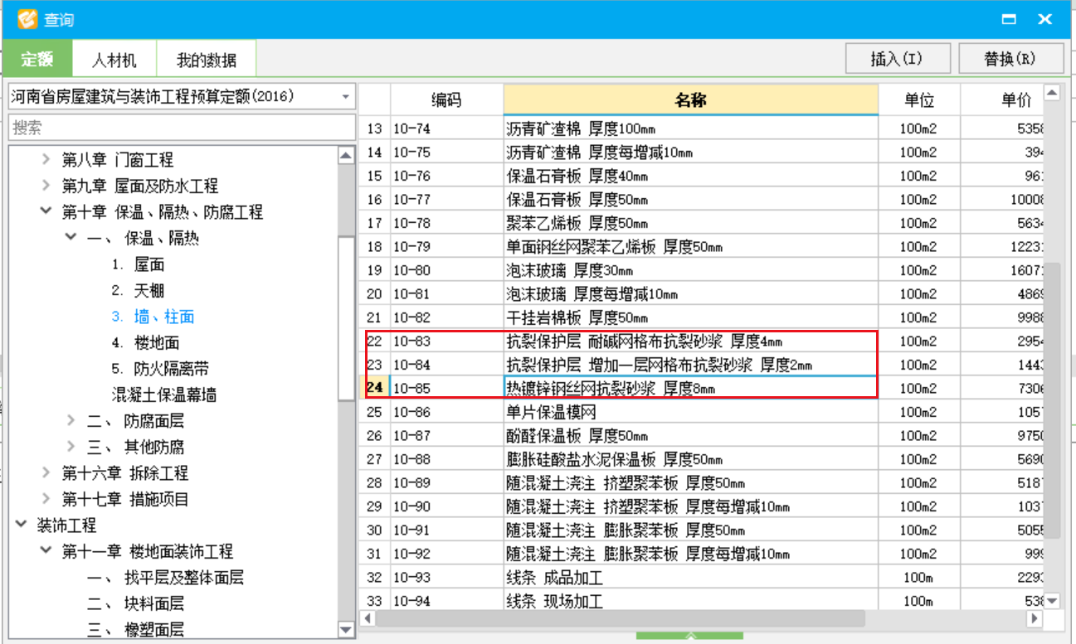Select tree item 4. 楼地面

click(145, 343)
